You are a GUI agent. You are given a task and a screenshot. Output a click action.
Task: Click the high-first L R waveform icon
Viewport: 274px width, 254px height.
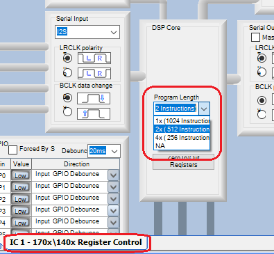[x=94, y=73]
